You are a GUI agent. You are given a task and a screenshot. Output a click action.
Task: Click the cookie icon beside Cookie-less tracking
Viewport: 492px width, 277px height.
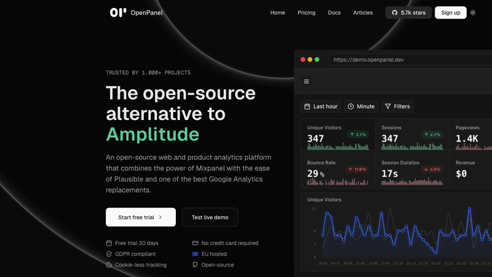pyautogui.click(x=109, y=265)
